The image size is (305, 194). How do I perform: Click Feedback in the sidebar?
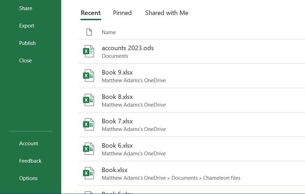[x=30, y=161]
